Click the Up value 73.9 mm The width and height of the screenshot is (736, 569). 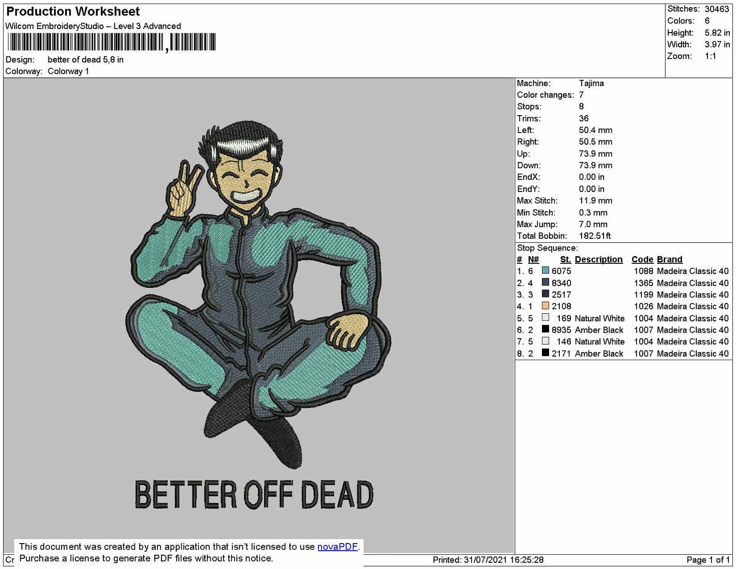595,153
